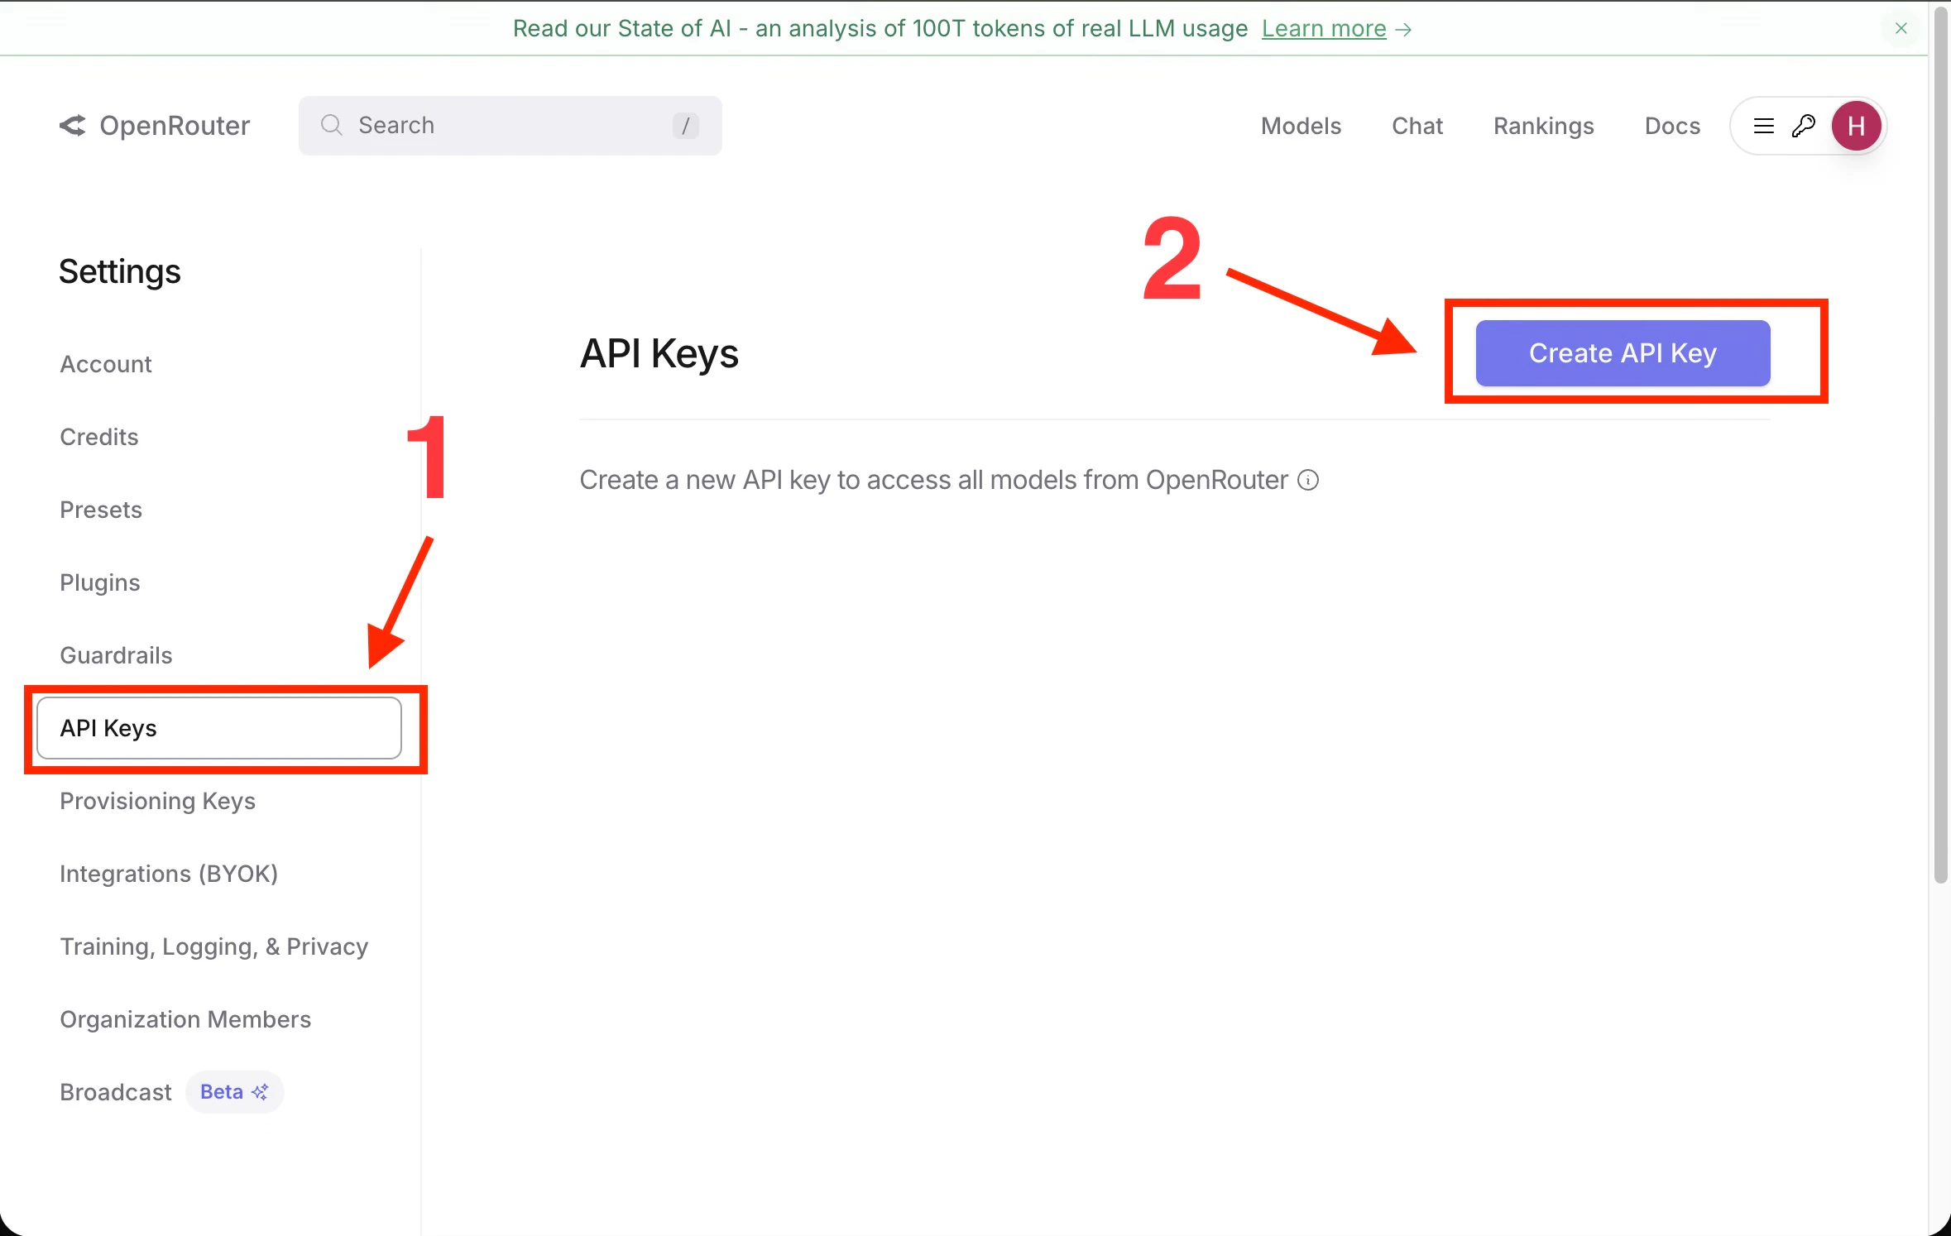
Task: Select Provisioning Keys in the sidebar
Action: click(157, 801)
